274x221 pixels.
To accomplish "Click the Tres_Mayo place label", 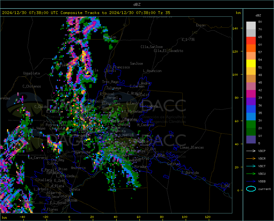I will click(110, 82).
